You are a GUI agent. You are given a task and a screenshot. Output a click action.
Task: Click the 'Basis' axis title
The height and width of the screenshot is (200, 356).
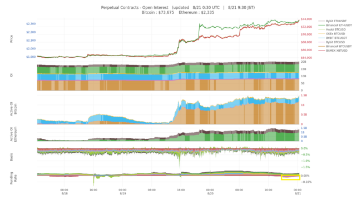pos(11,157)
